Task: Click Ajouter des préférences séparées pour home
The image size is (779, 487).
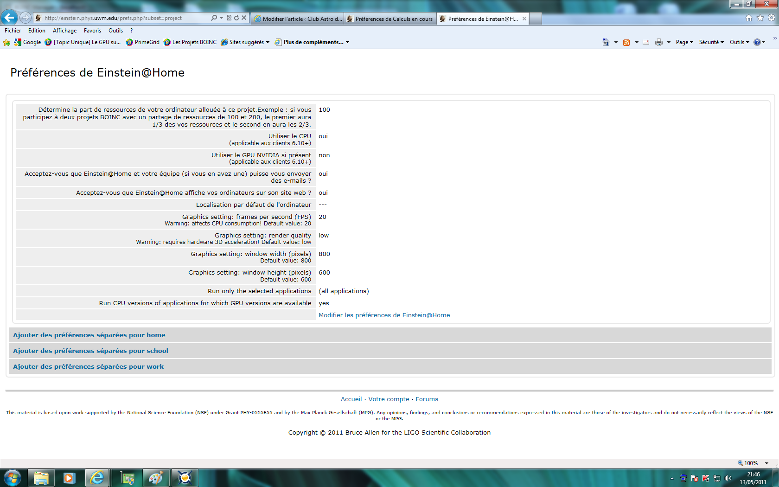Action: 89,335
